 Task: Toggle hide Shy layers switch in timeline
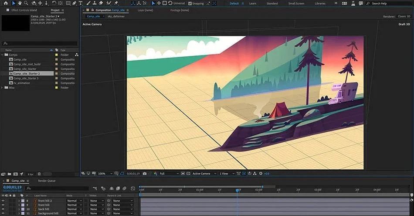click(112, 188)
